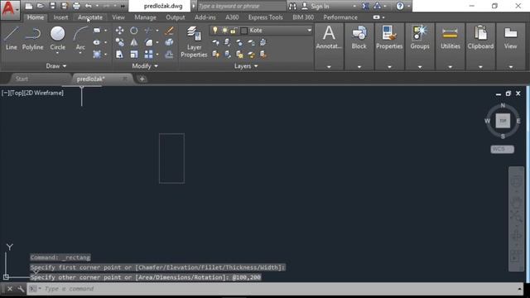Click the Rectangle draw icon
Screen dimensions: 530x298
[x=97, y=31]
